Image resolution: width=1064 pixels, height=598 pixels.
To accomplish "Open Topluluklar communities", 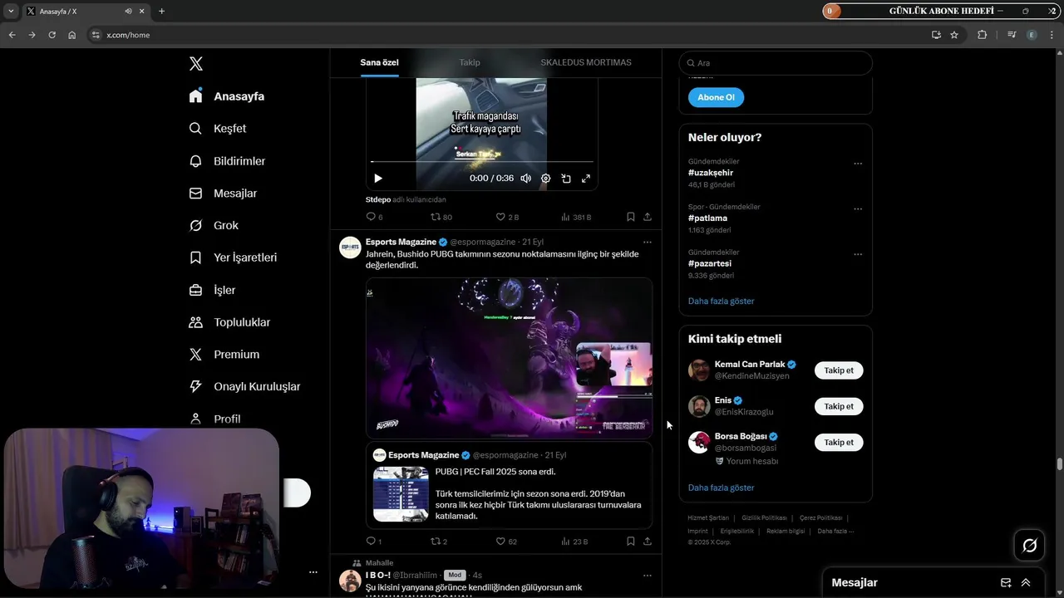I will click(x=229, y=322).
